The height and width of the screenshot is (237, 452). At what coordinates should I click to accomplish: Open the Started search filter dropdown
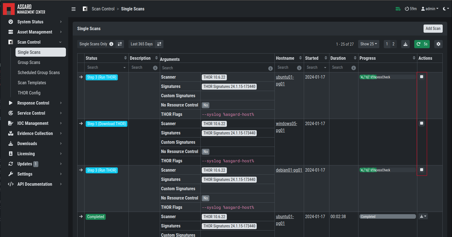pos(316,67)
